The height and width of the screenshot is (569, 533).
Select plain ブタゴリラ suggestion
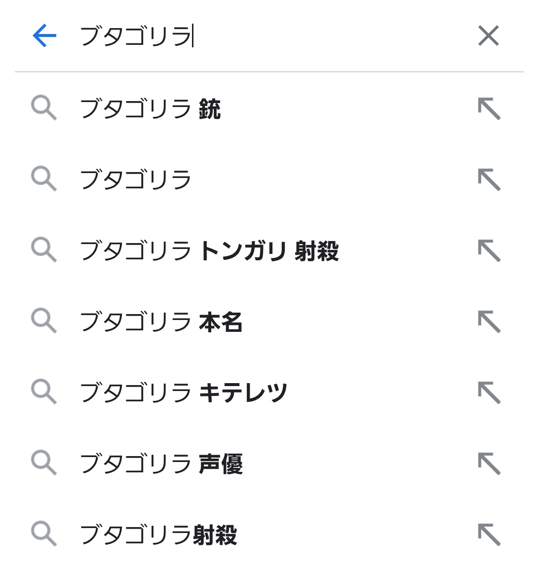pyautogui.click(x=135, y=179)
